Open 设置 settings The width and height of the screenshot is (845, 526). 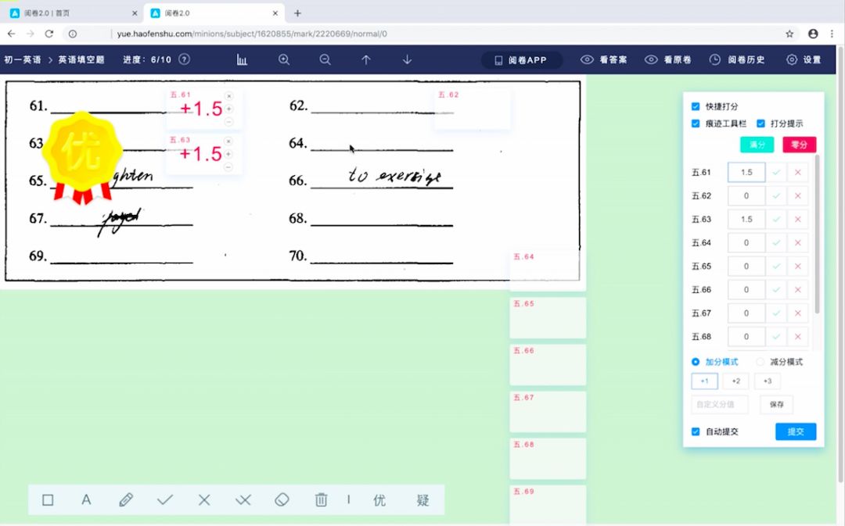(806, 59)
